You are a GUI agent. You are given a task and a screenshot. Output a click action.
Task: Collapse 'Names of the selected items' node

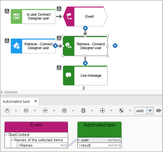pyautogui.click(x=12, y=140)
